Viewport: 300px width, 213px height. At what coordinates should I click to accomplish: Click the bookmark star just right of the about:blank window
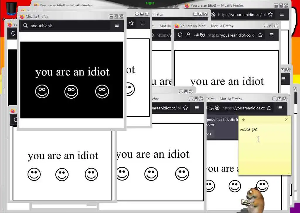point(131,23)
